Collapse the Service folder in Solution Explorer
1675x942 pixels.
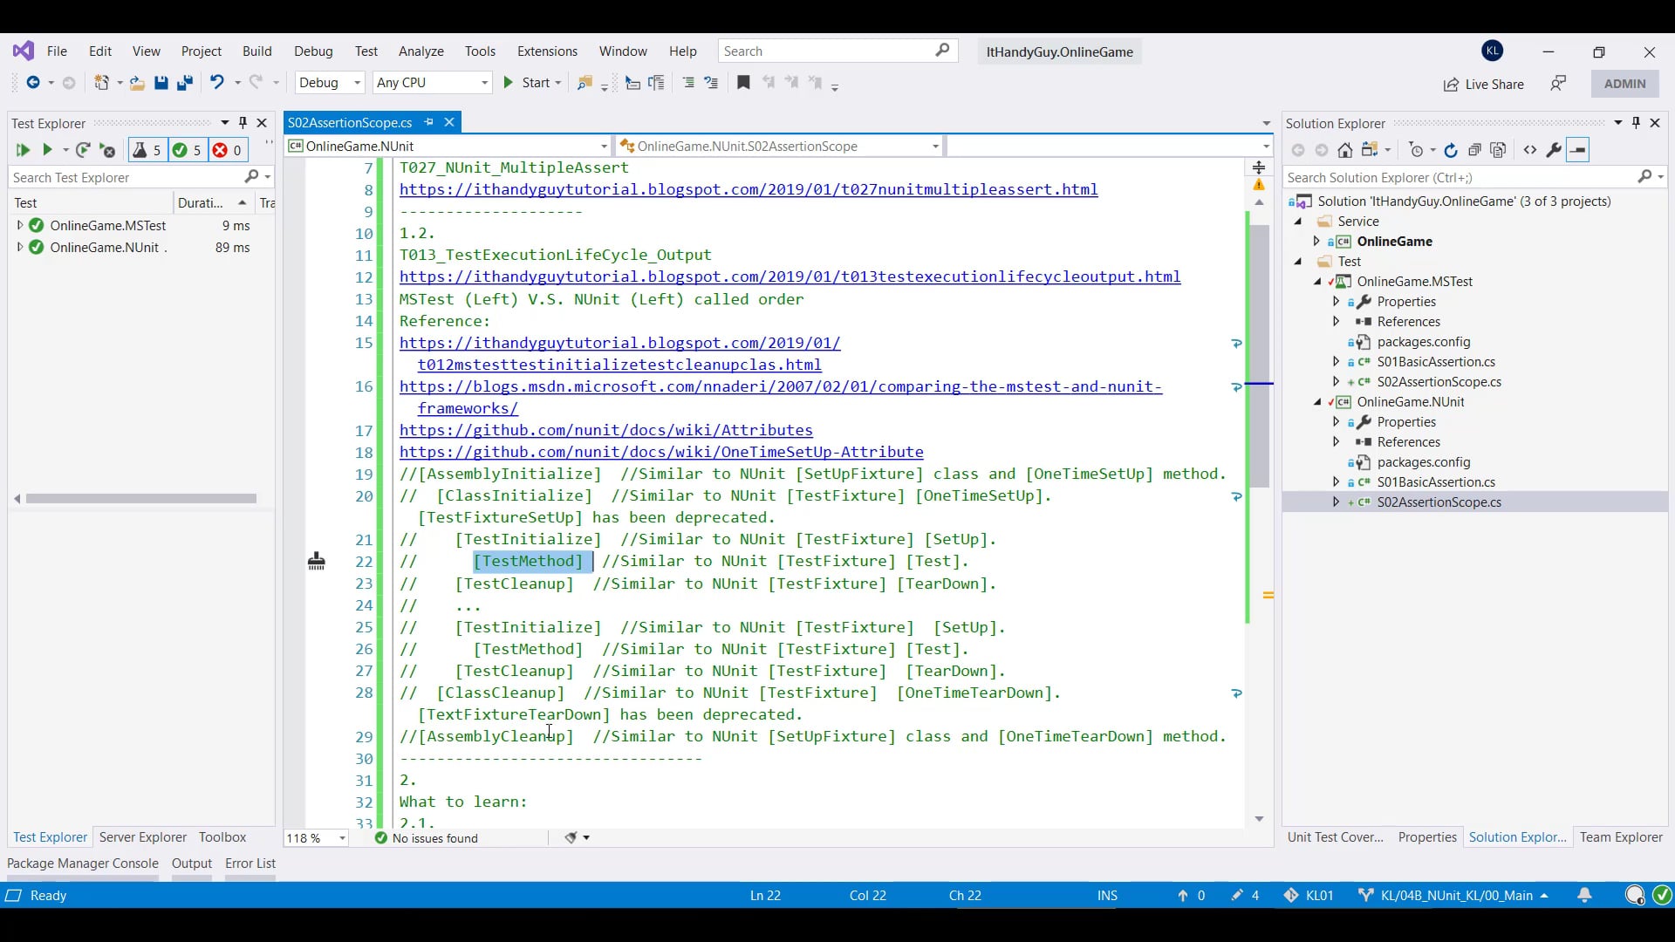coord(1297,222)
